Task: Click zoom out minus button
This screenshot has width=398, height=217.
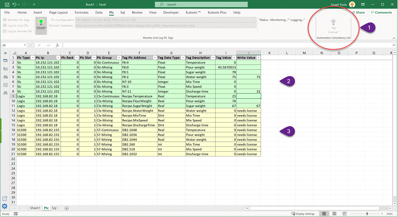Action: [351, 214]
